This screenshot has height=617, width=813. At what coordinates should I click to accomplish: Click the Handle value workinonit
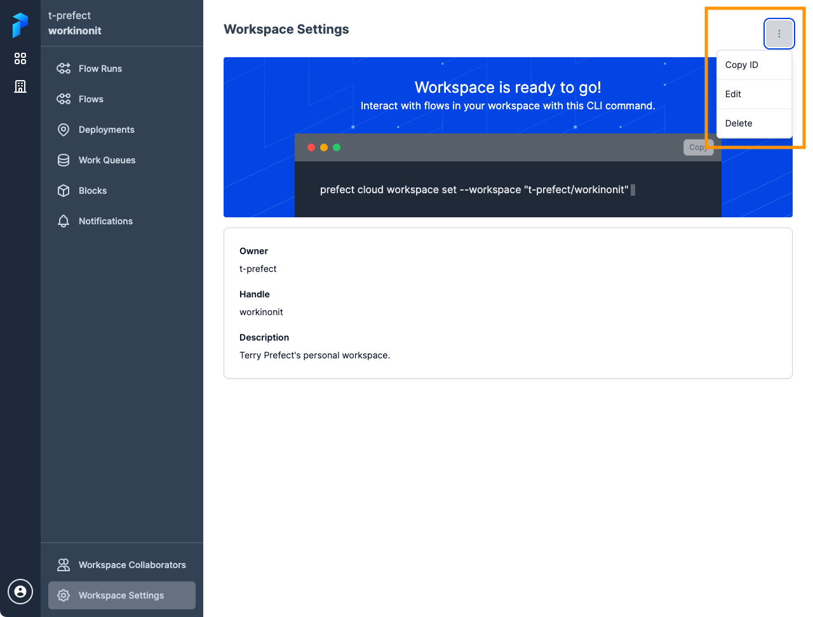(x=261, y=312)
